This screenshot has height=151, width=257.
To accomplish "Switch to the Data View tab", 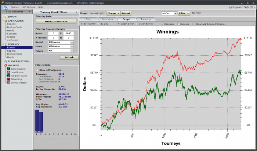I will [107, 19].
